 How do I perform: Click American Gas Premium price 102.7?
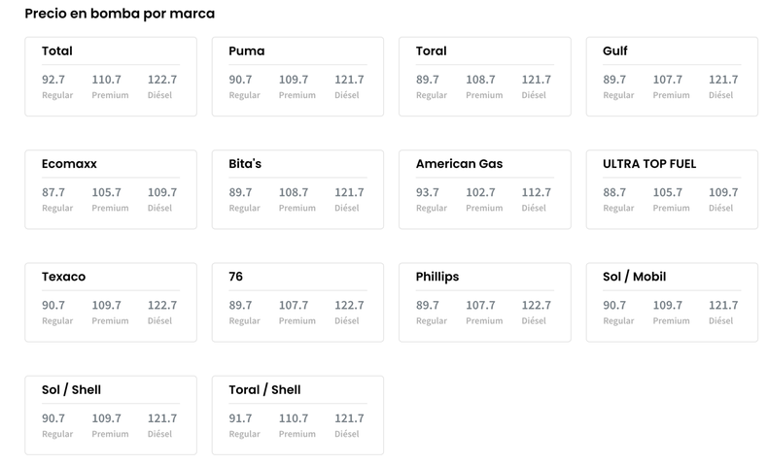tap(480, 192)
